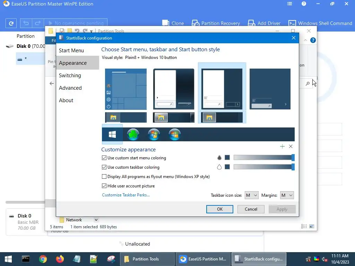The width and height of the screenshot is (355, 266).
Task: Select the dark minimal style thumbnail
Action: pos(270,89)
